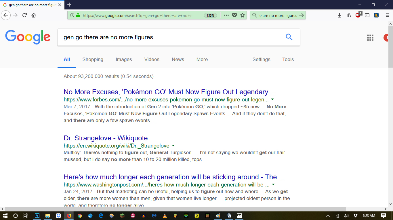Open the Firefox downloads panel

point(339,15)
